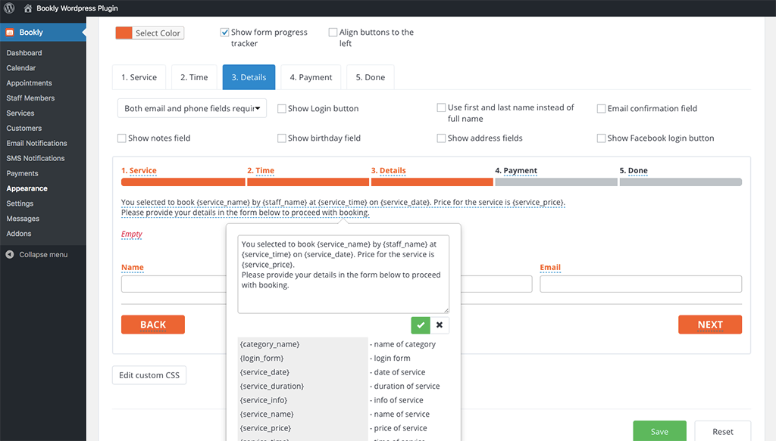Go to Customers page
This screenshot has height=441, width=776.
click(x=23, y=128)
